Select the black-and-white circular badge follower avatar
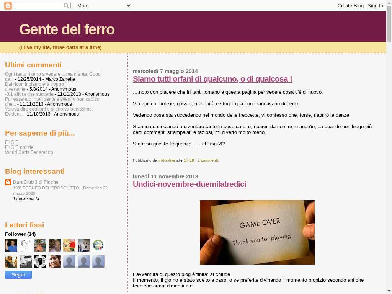Screen dimensions: 392x294 (40, 261)
